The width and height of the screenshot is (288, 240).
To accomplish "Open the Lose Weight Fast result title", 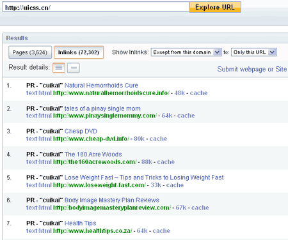I will (144, 177).
